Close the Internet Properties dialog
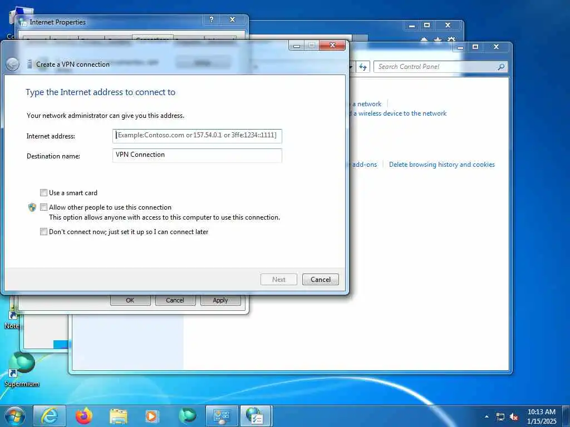This screenshot has height=427, width=570. [x=232, y=19]
